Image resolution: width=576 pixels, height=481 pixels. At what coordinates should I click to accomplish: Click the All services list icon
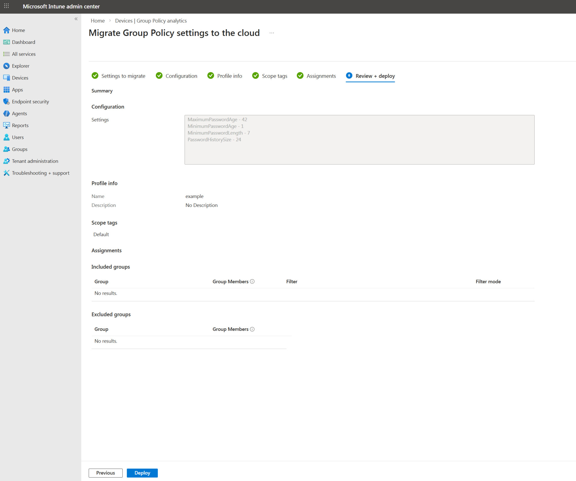(6, 54)
